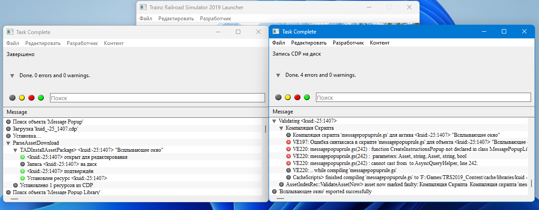
Task: Click green icon of 'открыт для редактирования' row
Action: tap(23, 157)
